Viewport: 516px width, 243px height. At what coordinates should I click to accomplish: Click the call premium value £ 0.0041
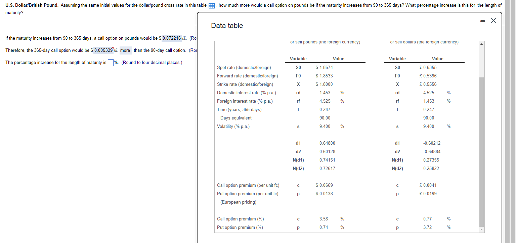(x=428, y=185)
